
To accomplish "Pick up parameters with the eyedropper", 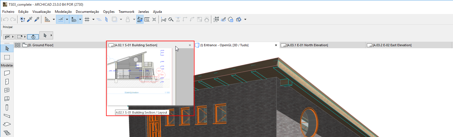I will (30, 19).
